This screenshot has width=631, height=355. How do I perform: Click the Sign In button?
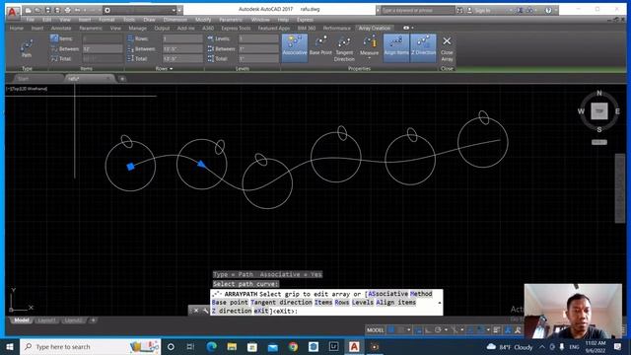pyautogui.click(x=479, y=11)
